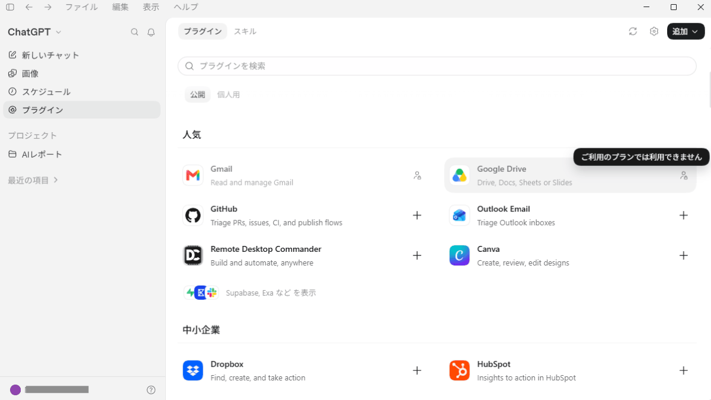Screen dimensions: 711x400
Task: Open プラグイン in sidebar
Action: tap(82, 110)
